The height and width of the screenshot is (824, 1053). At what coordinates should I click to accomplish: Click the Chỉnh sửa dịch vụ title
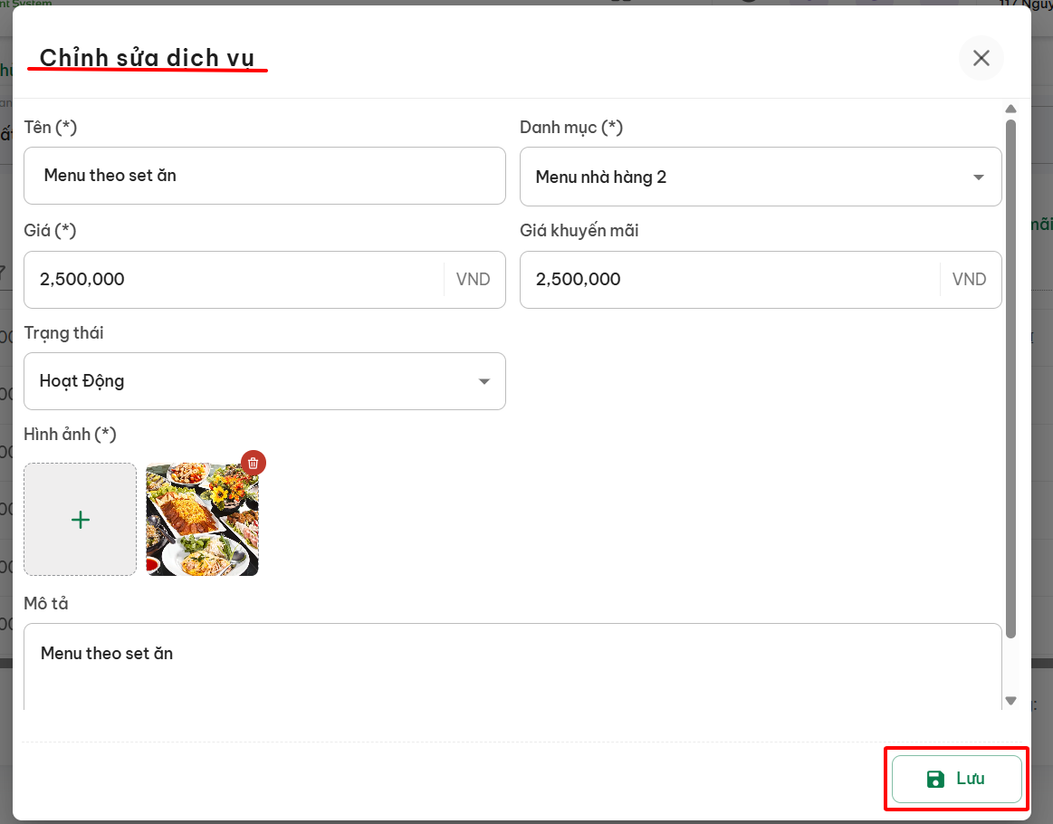click(147, 58)
